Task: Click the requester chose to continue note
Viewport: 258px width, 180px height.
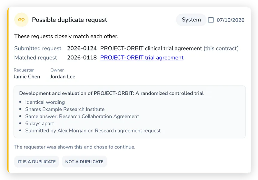Action: 74,147
